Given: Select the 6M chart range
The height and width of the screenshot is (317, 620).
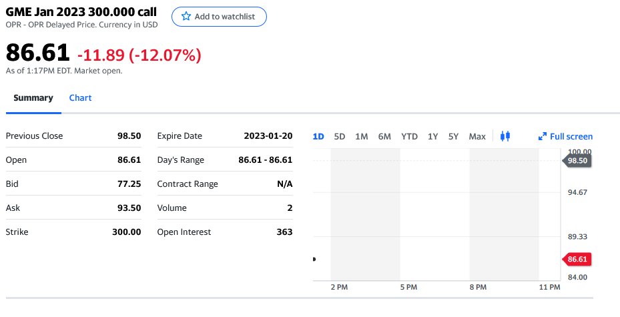Looking at the screenshot, I should pyautogui.click(x=384, y=137).
